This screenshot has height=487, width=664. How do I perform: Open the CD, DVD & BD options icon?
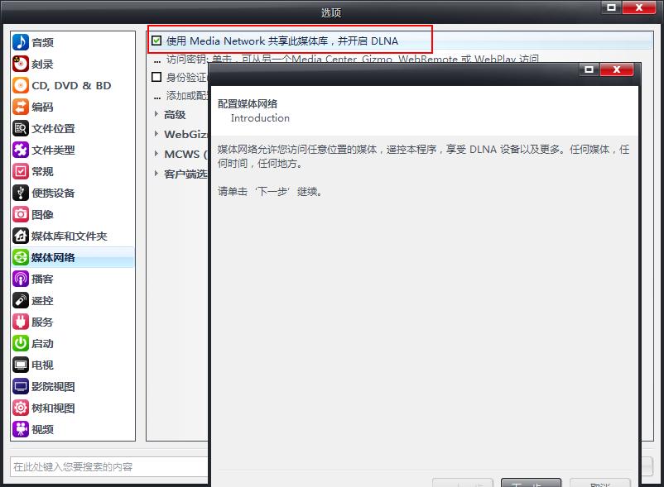coord(52,85)
